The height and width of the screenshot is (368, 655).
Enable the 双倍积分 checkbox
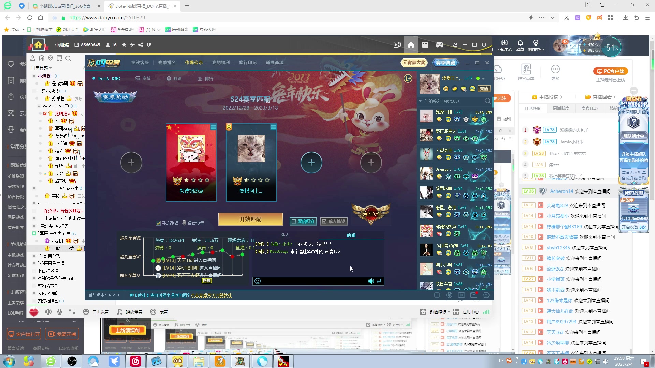293,221
